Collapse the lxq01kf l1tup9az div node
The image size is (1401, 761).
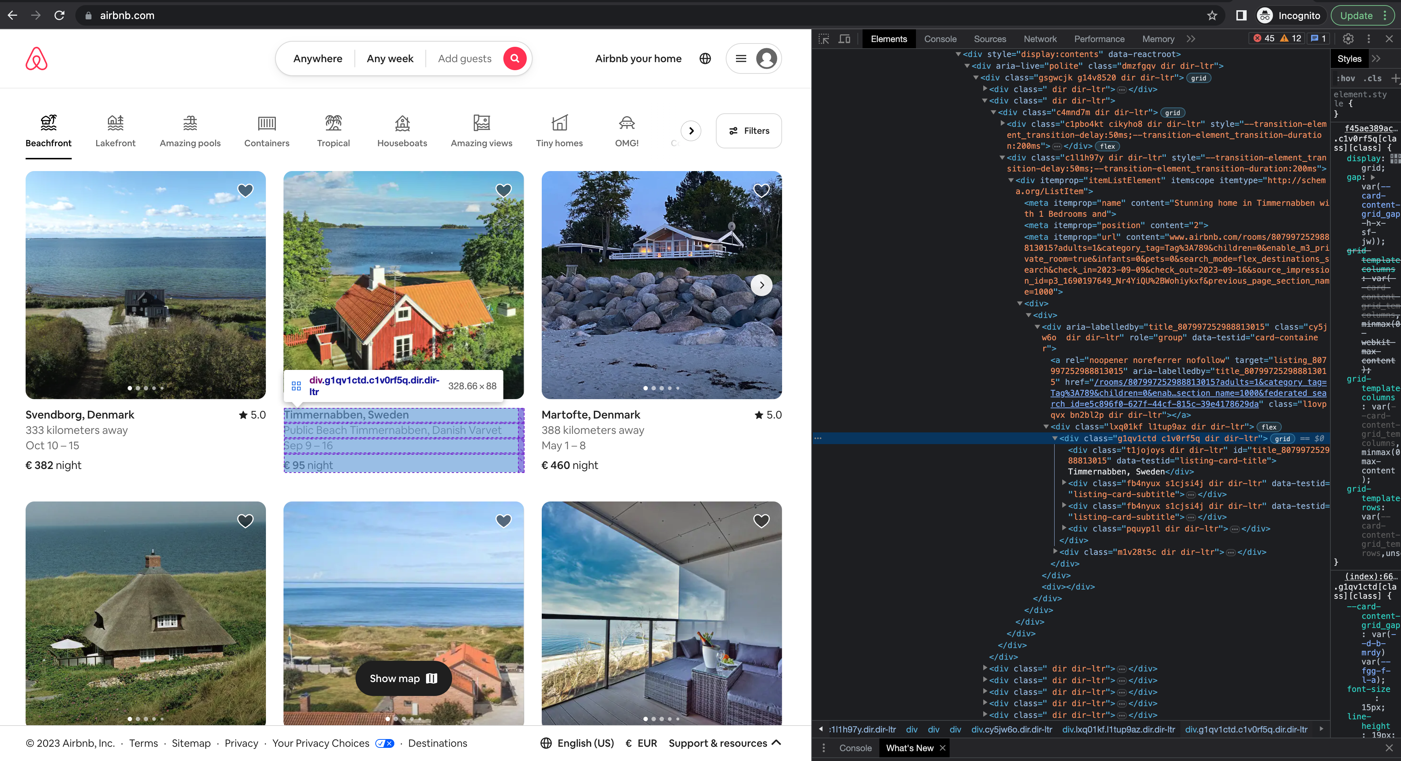coord(1046,427)
